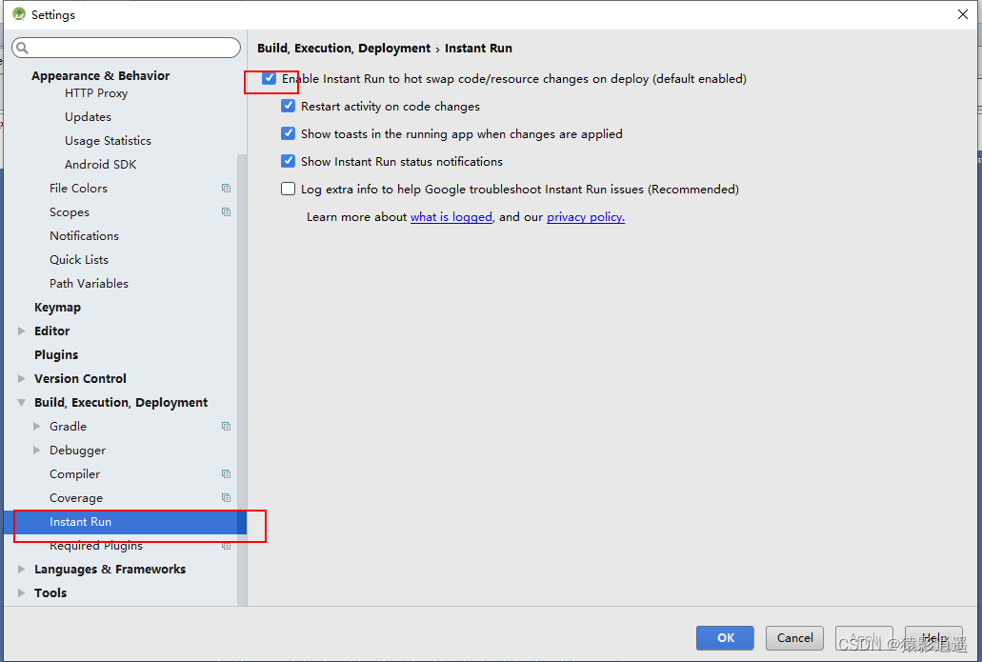The width and height of the screenshot is (982, 662).
Task: Select Required Plugins item
Action: pyautogui.click(x=96, y=546)
